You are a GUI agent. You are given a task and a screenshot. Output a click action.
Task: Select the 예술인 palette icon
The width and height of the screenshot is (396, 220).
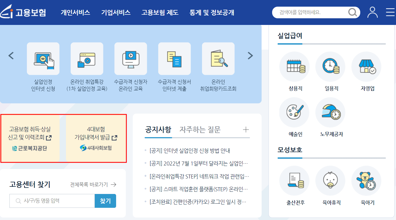[294, 112]
